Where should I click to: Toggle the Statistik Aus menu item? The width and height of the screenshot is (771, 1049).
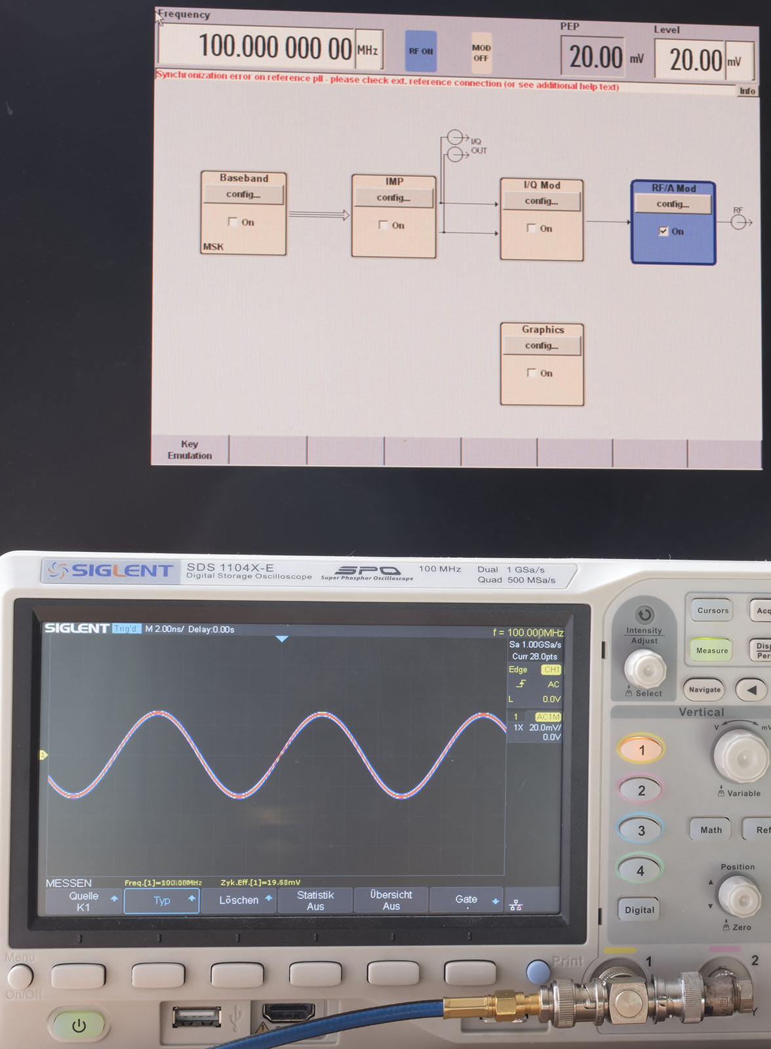tap(315, 900)
